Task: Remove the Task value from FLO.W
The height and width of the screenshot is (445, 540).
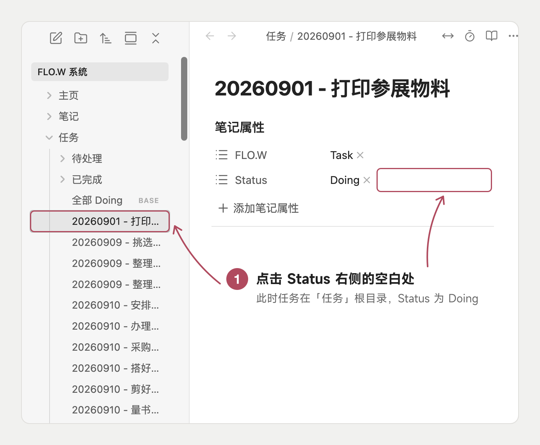Action: pos(360,155)
